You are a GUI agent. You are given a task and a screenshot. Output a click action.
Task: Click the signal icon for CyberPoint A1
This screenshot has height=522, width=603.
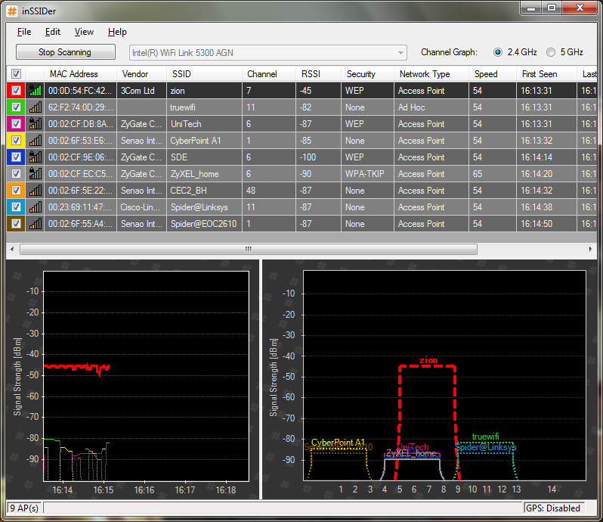pyautogui.click(x=35, y=141)
